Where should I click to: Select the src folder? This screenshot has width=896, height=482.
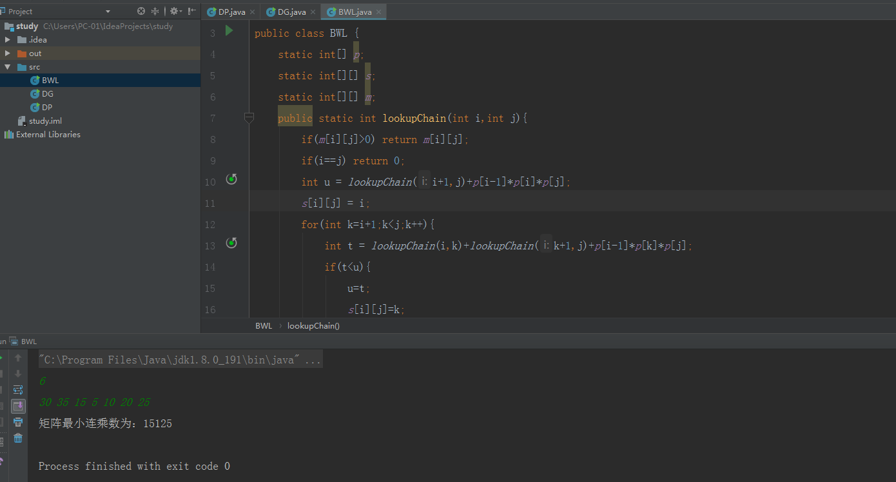pos(34,67)
